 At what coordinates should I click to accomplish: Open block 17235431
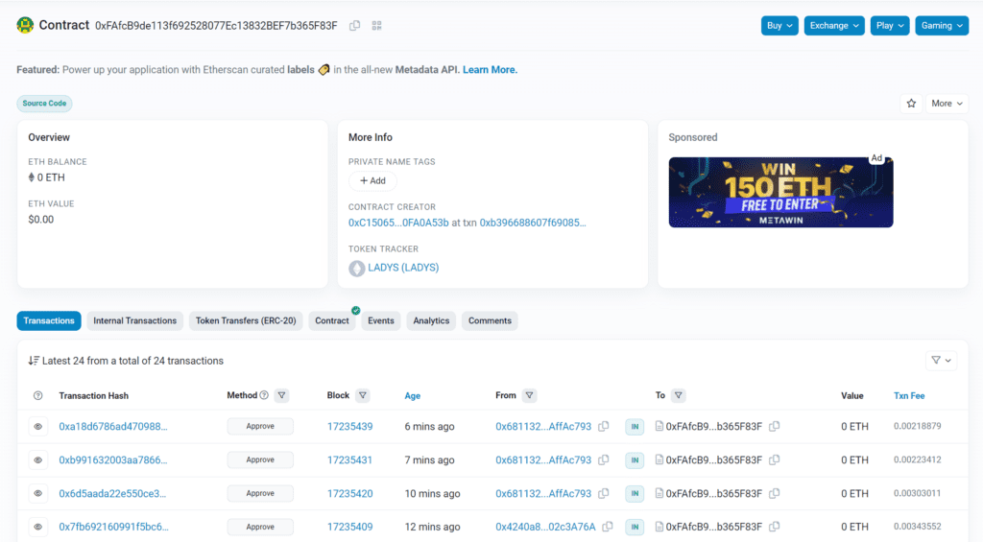click(x=349, y=460)
